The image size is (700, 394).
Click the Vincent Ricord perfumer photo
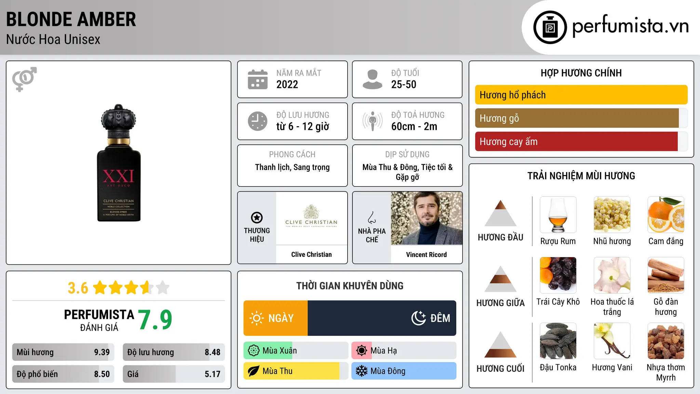[427, 218]
